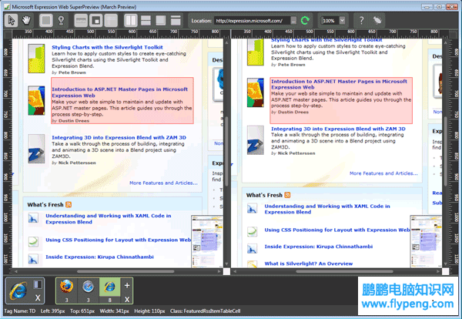Switch to vertical side-by-side layout
462x319 pixels.
131,20
